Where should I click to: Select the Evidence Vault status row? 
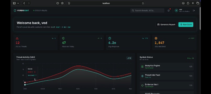(166, 85)
